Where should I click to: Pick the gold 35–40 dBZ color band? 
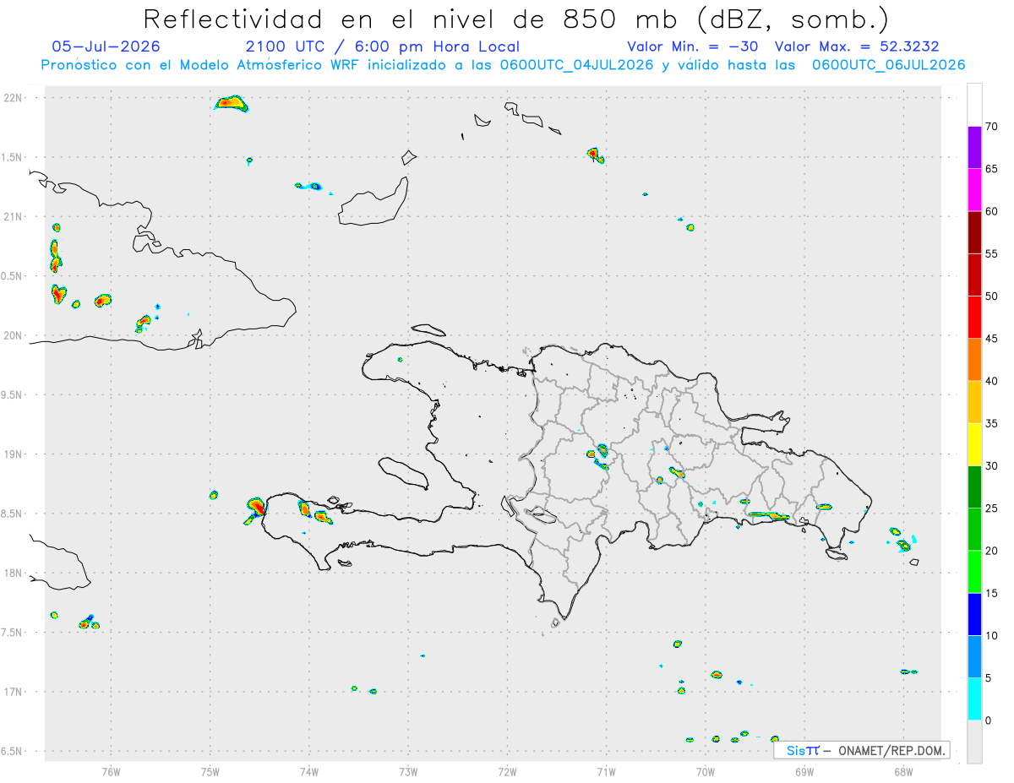(x=974, y=402)
